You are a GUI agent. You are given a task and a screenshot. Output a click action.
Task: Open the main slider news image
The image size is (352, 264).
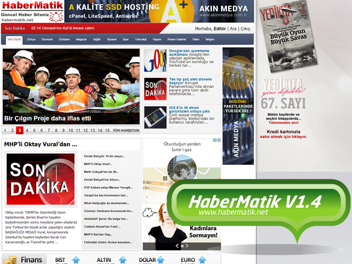point(71,86)
